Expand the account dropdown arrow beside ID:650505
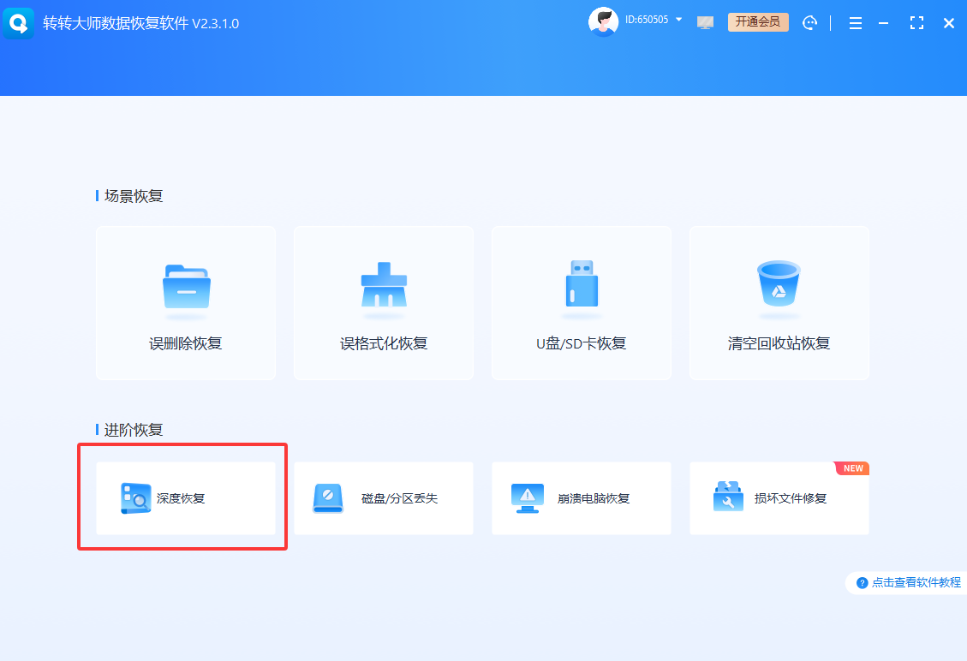Screen dimensions: 967x661 point(679,20)
